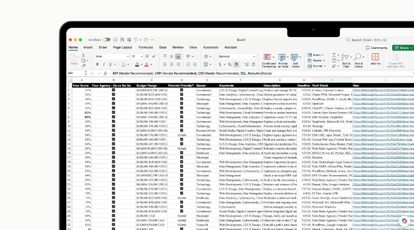Toggle Remote Friendly checkbox in row 20
The width and height of the screenshot is (414, 230).
pyautogui.click(x=182, y=171)
